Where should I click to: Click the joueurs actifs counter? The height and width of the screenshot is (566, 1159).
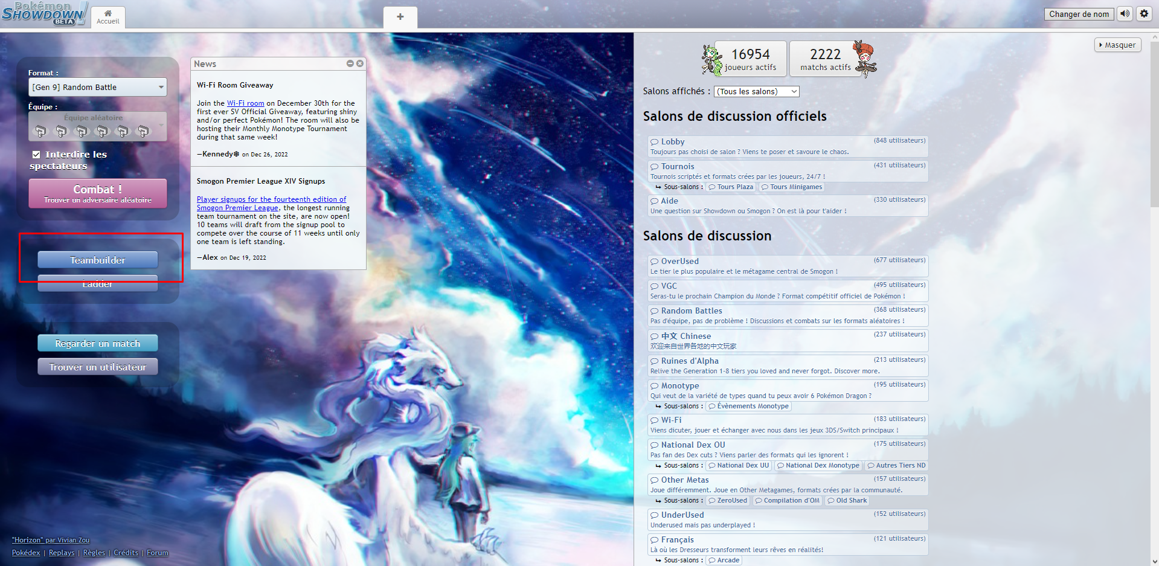[x=751, y=59]
